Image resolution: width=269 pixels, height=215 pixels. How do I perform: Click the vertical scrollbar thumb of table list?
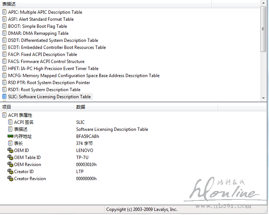[x=263, y=29]
